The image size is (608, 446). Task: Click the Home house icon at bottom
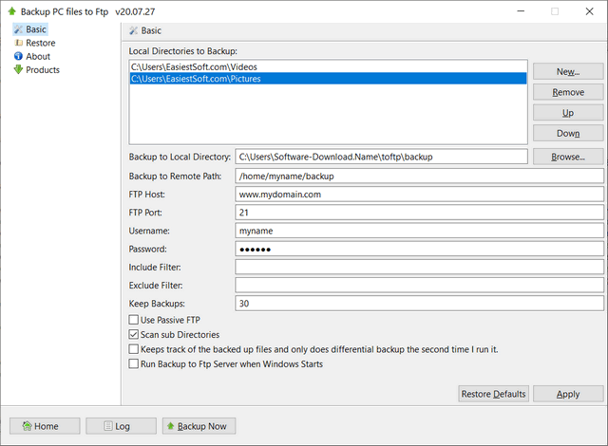click(27, 426)
